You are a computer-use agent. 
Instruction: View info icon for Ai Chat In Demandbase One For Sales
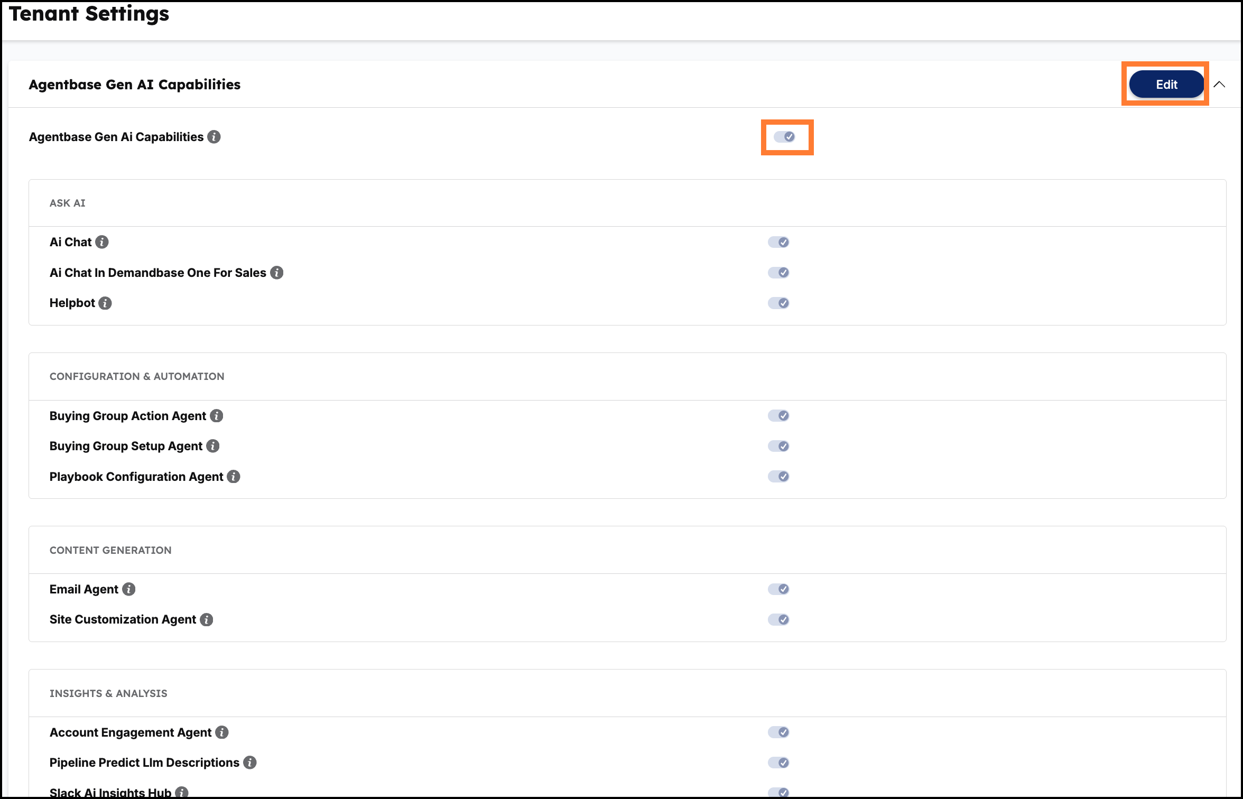(276, 273)
